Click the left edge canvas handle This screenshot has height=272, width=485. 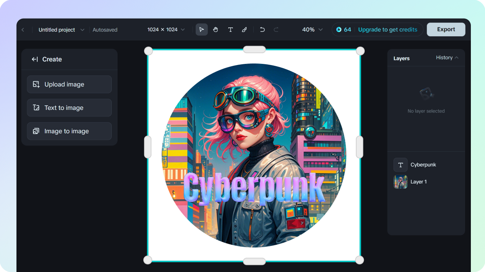click(x=148, y=147)
